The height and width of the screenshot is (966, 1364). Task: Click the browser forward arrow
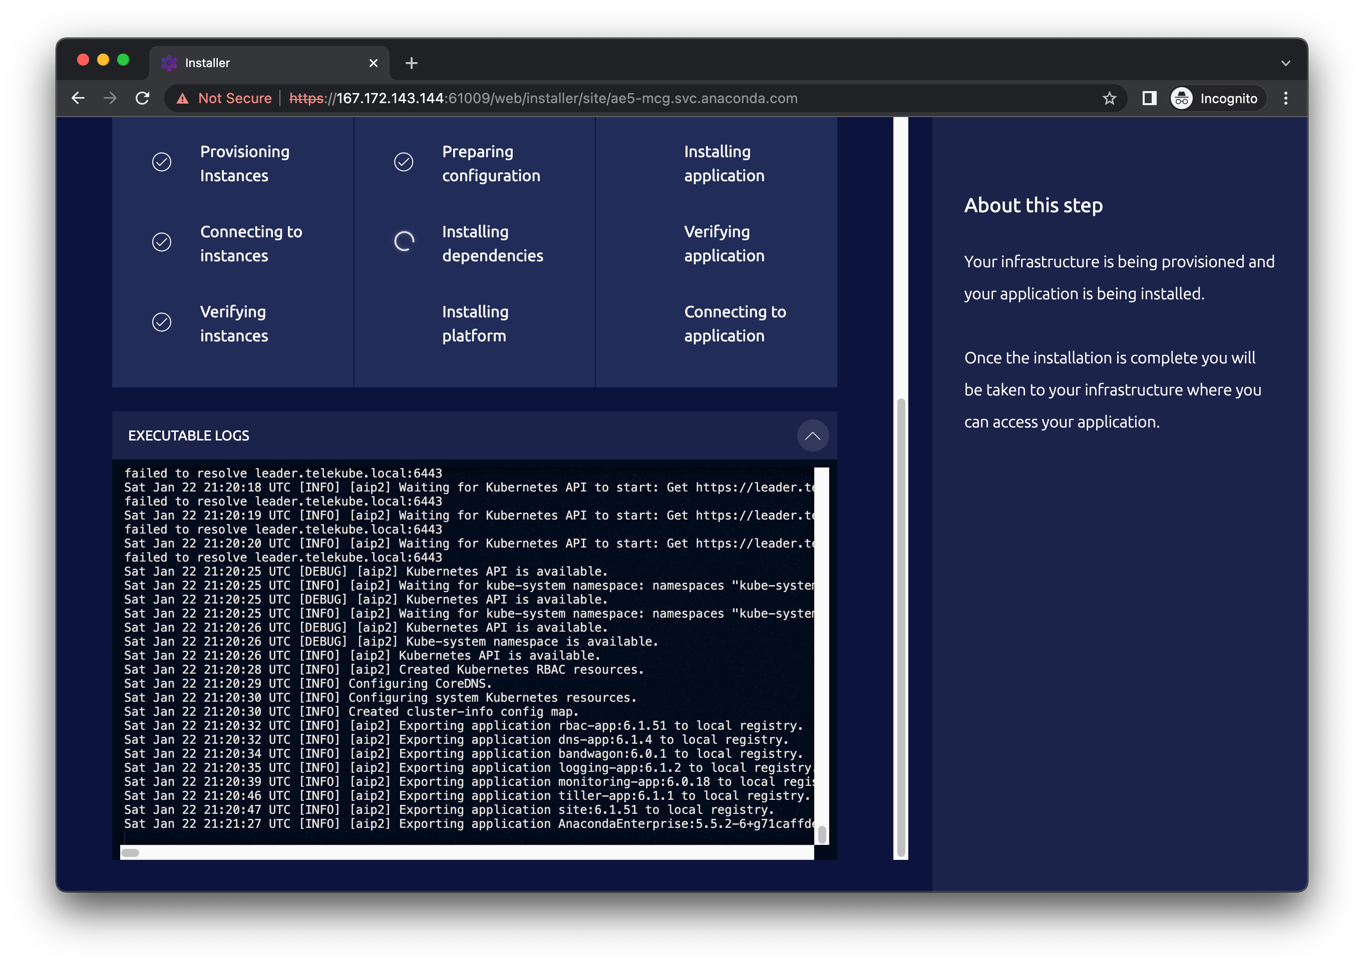pos(110,98)
